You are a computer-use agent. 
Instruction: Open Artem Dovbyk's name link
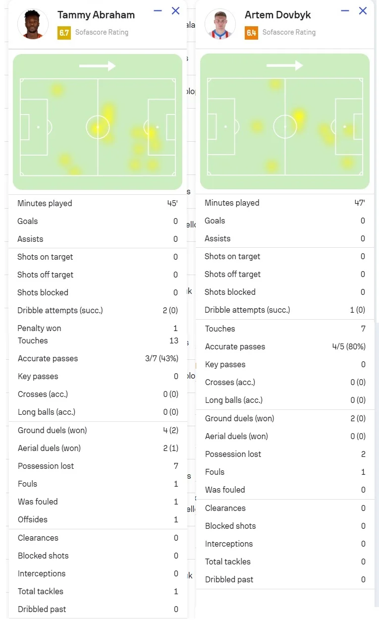tap(278, 15)
